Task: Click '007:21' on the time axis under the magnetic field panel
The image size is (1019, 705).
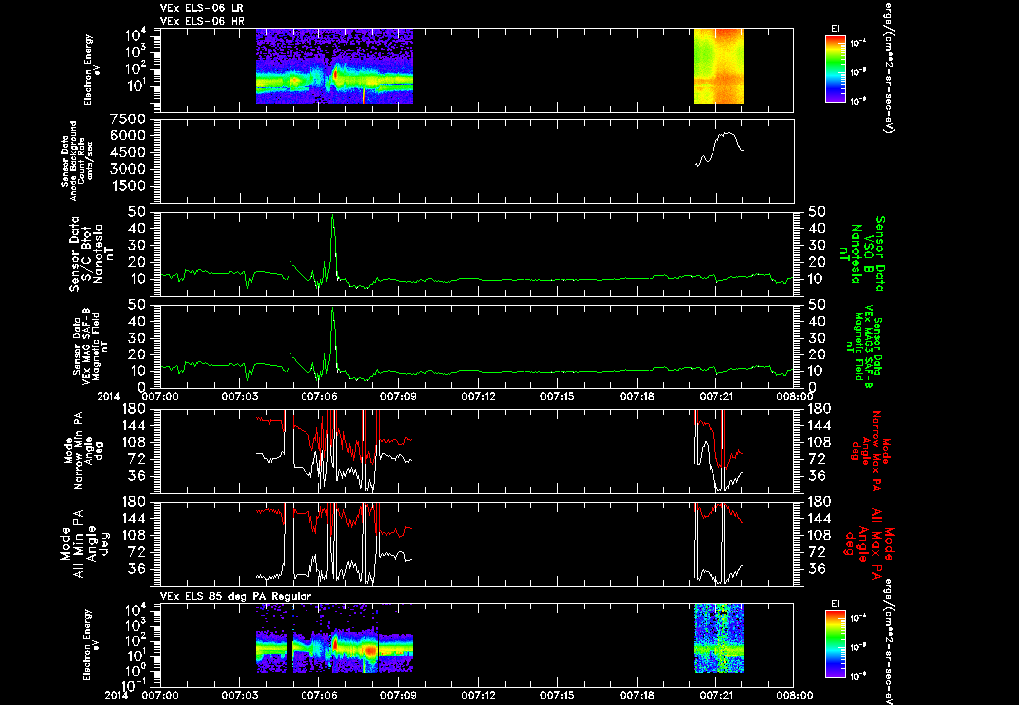Action: (x=716, y=395)
